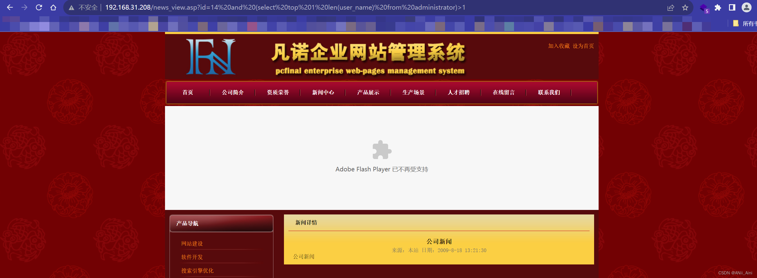
Task: Reload the page with the refresh icon
Action: 39,8
